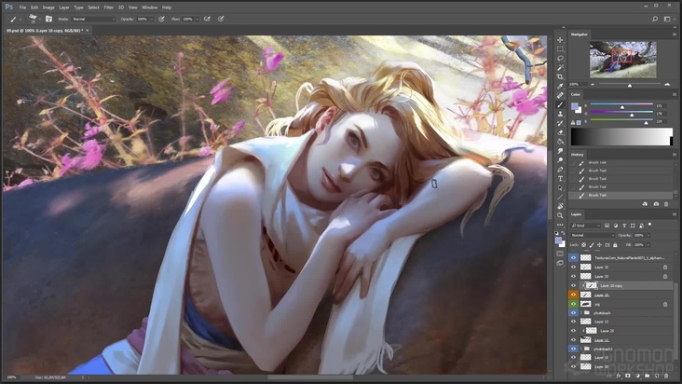Open the Image menu

[x=48, y=7]
